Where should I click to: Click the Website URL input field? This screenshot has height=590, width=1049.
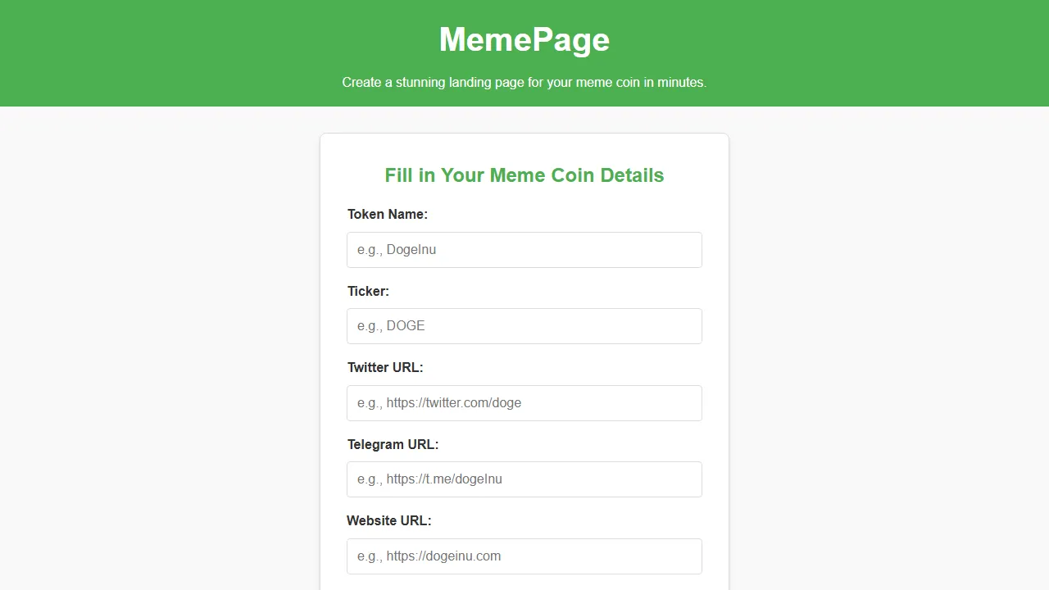524,556
